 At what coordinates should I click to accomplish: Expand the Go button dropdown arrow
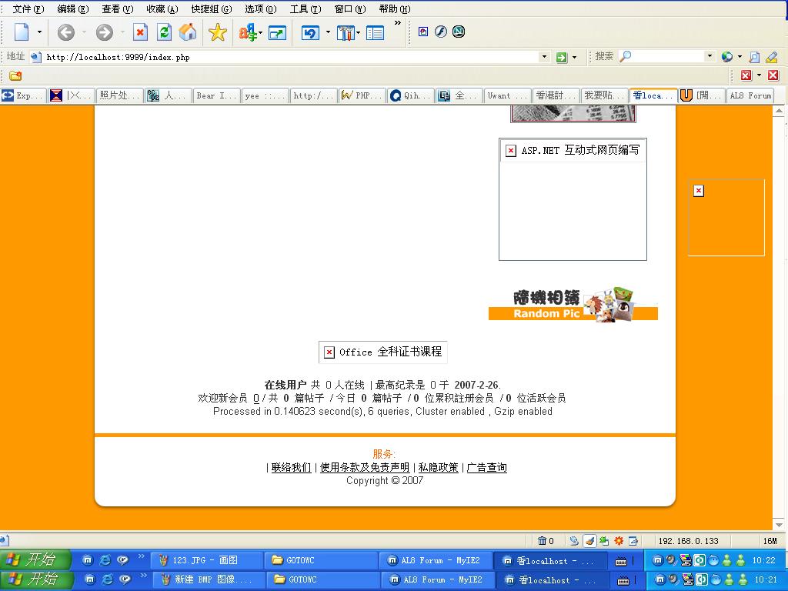(x=574, y=57)
